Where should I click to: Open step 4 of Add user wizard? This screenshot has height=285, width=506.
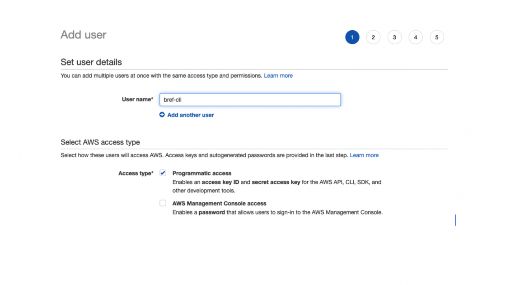tap(416, 37)
